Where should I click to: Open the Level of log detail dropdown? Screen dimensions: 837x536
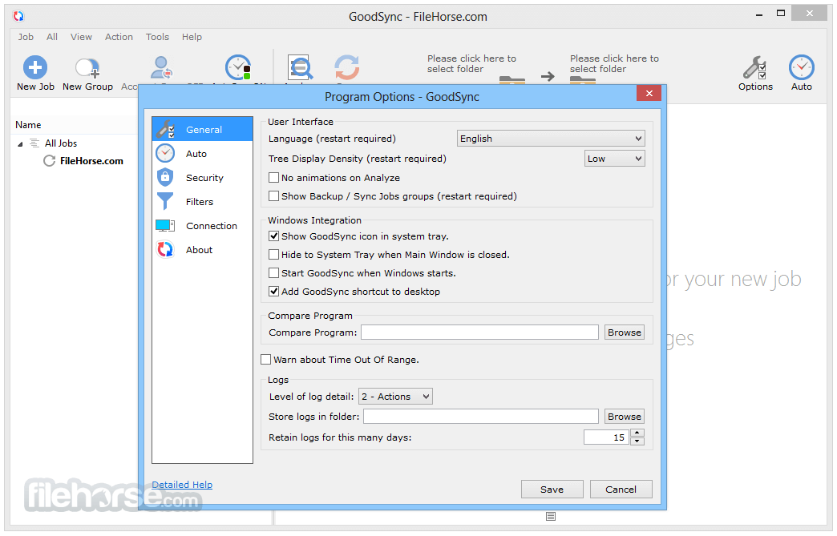coord(395,397)
